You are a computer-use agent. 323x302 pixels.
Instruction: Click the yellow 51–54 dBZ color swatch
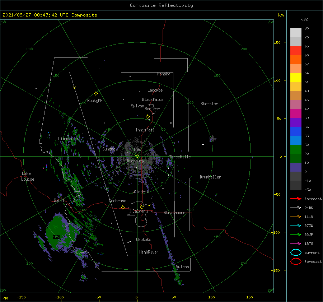tap(296, 77)
